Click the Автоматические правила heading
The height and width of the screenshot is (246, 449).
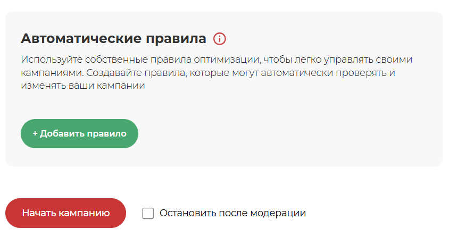(113, 38)
